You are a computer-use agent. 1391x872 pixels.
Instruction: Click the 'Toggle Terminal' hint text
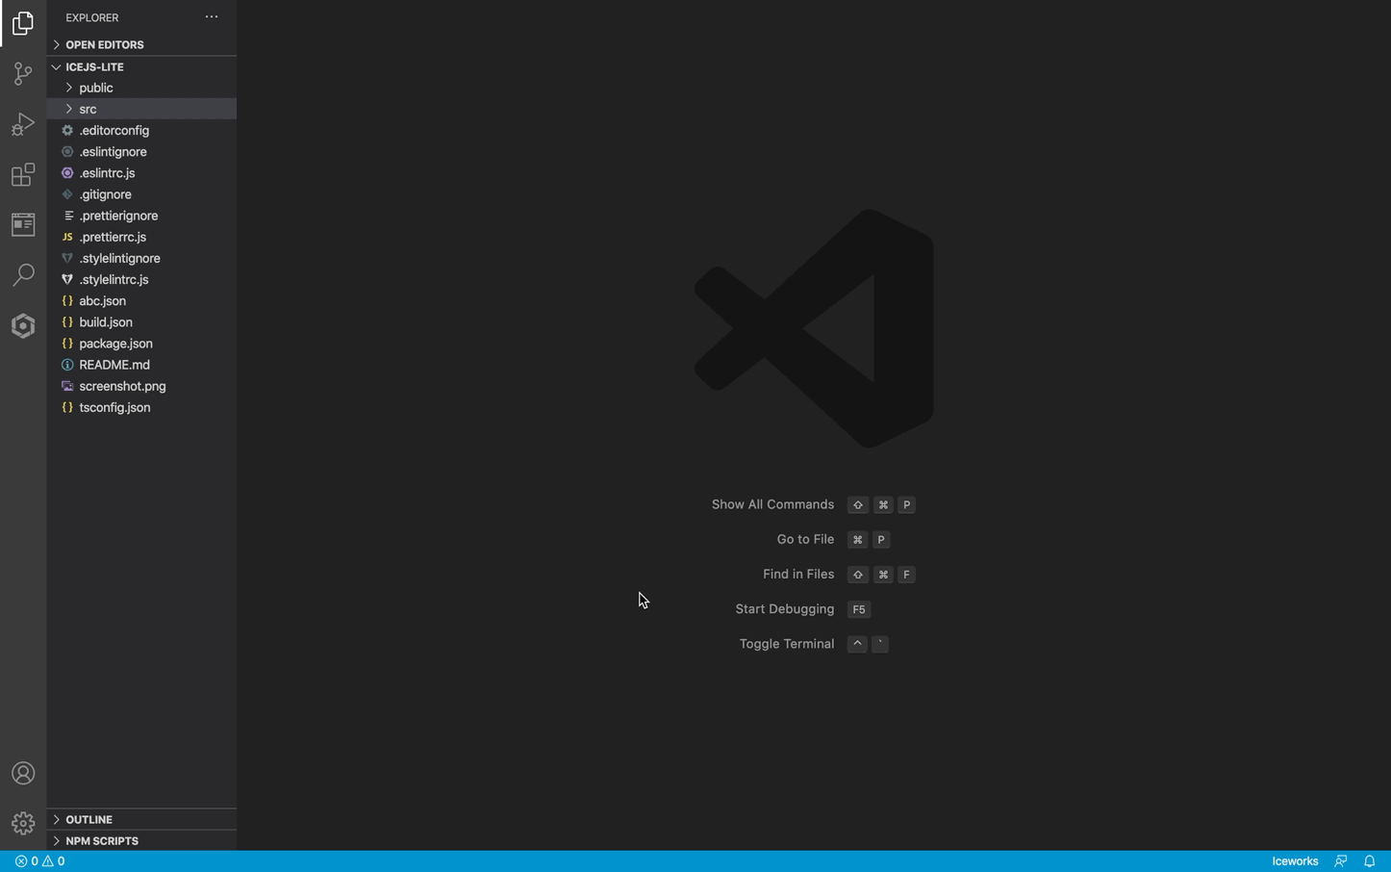pos(786,644)
